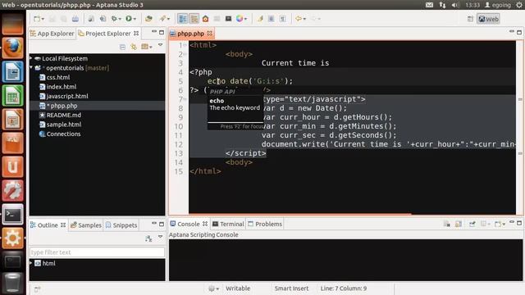The height and width of the screenshot is (295, 525).
Task: Expand the Local Filesystem node
Action: tap(31, 58)
